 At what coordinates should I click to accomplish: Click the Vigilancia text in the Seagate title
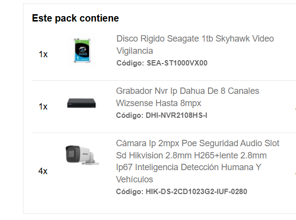[135, 51]
